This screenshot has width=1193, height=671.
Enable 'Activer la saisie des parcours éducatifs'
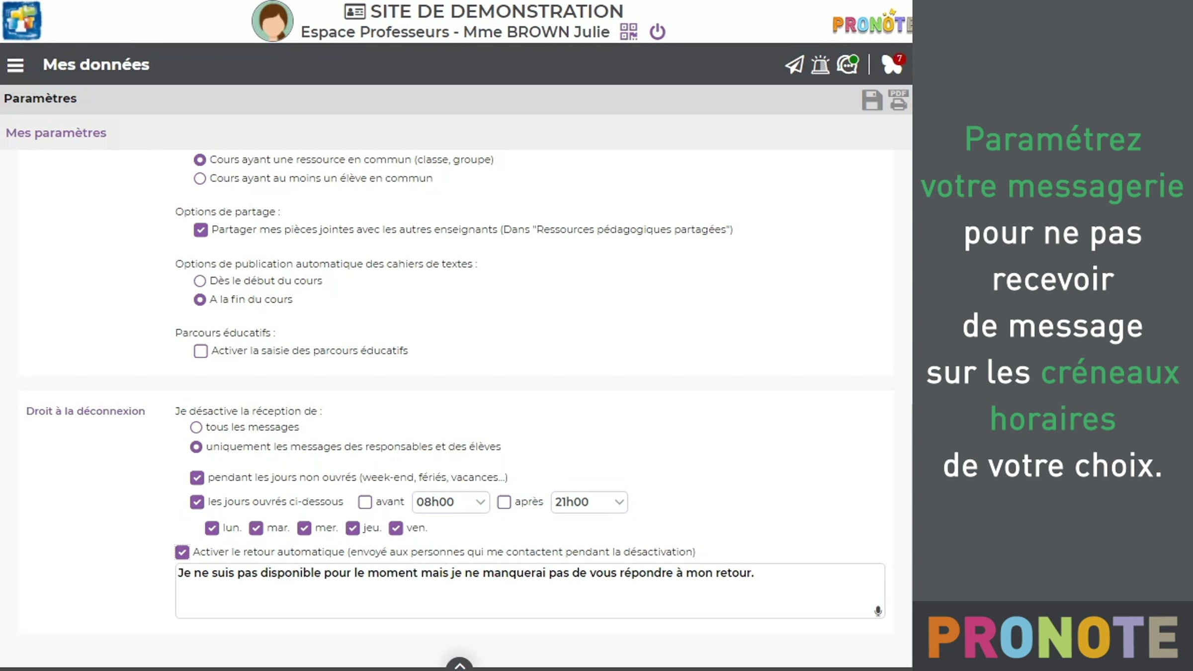pos(201,351)
